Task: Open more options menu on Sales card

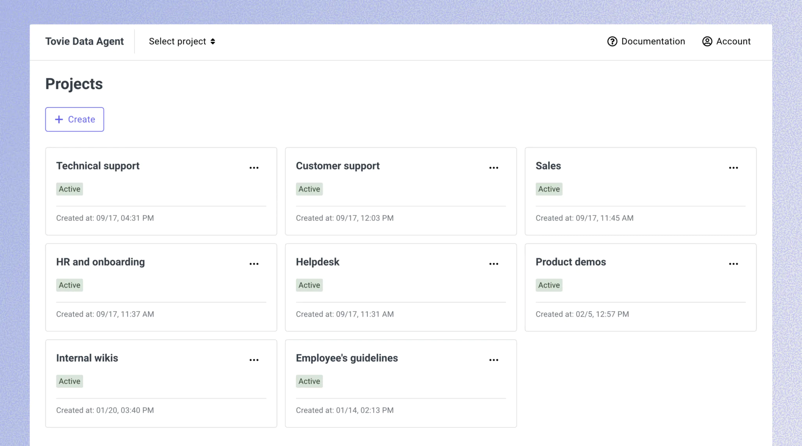Action: (x=733, y=168)
